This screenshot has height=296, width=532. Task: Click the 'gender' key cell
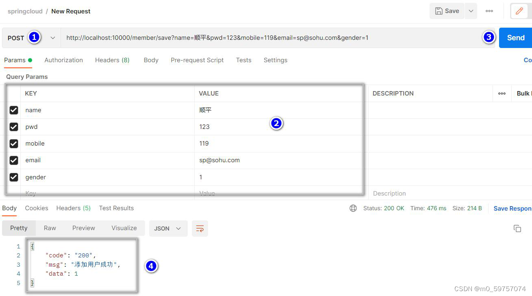point(107,177)
